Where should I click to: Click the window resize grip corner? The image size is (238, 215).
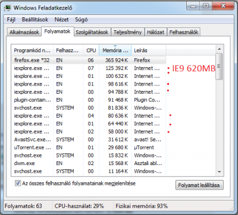pyautogui.click(x=231, y=208)
